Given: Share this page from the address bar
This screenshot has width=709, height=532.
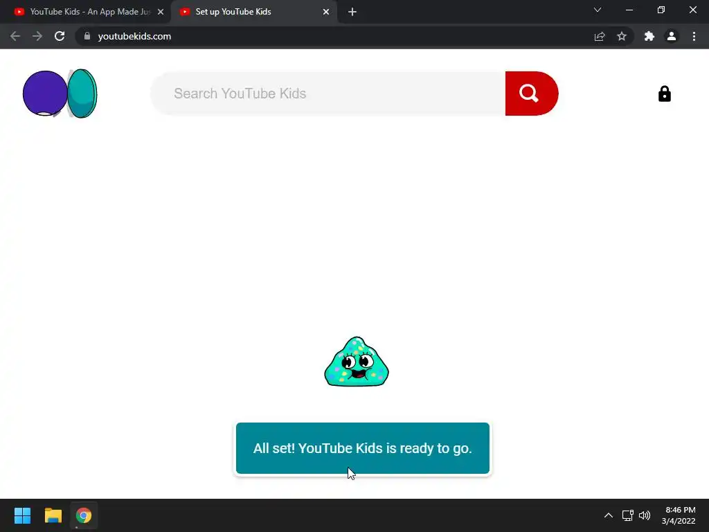Looking at the screenshot, I should [600, 36].
